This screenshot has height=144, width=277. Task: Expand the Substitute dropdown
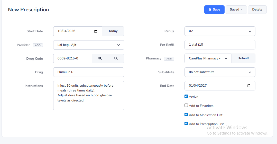220,72
